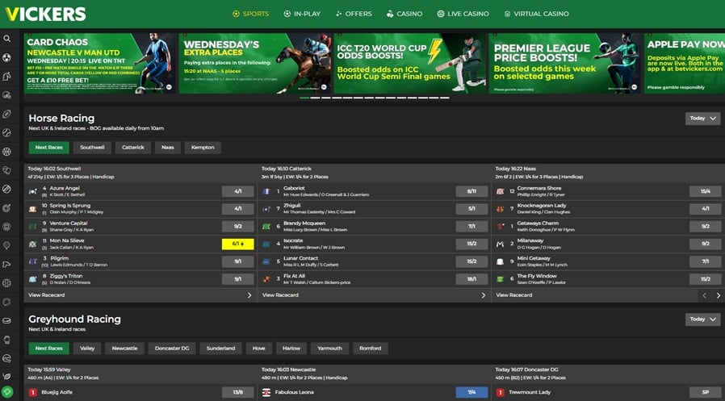This screenshot has height=401, width=725.
Task: Open Virtual Casino
Action: pos(537,14)
